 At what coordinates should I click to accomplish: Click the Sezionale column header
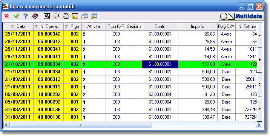click(134, 26)
